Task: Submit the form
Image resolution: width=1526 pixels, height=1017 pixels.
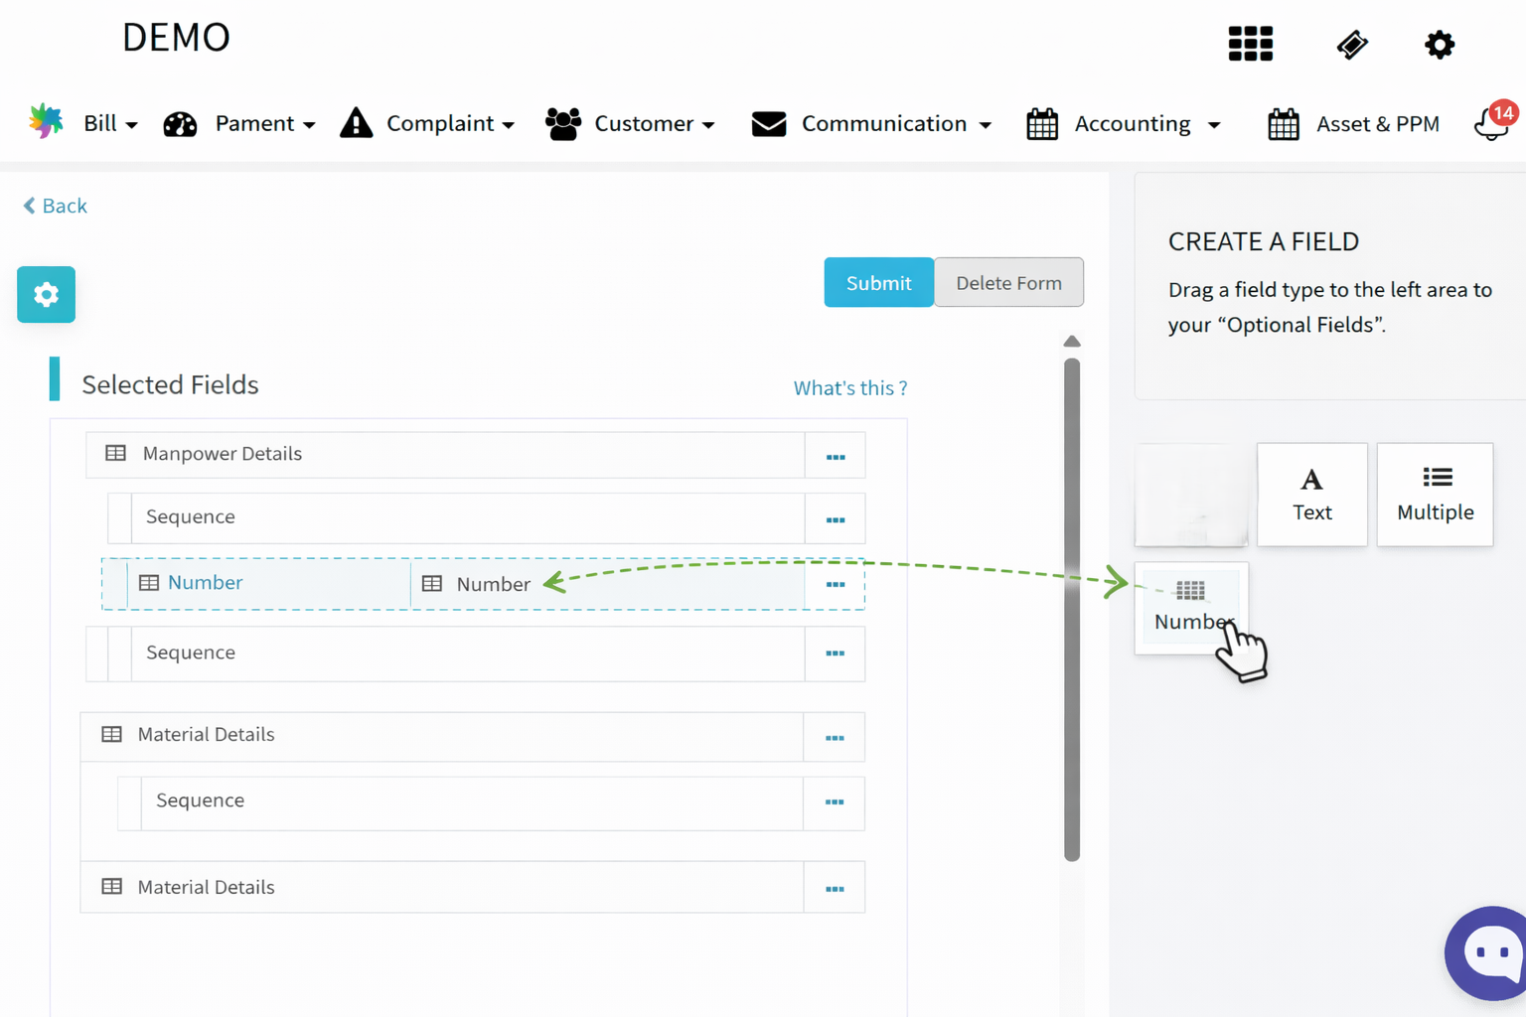Action: coord(878,283)
